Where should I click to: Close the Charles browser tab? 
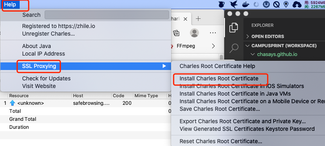186,19
